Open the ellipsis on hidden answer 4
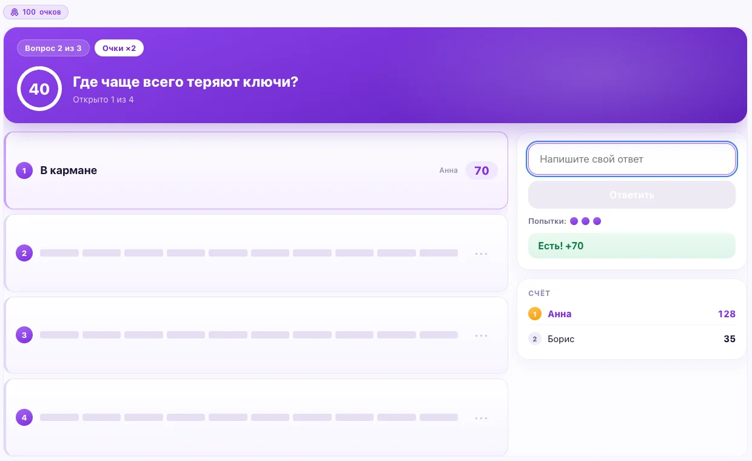Image resolution: width=752 pixels, height=461 pixels. pos(482,418)
